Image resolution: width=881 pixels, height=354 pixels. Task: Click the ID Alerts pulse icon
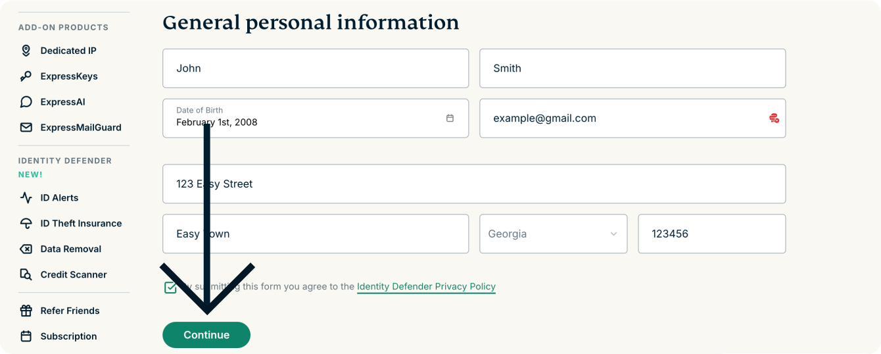pyautogui.click(x=26, y=197)
